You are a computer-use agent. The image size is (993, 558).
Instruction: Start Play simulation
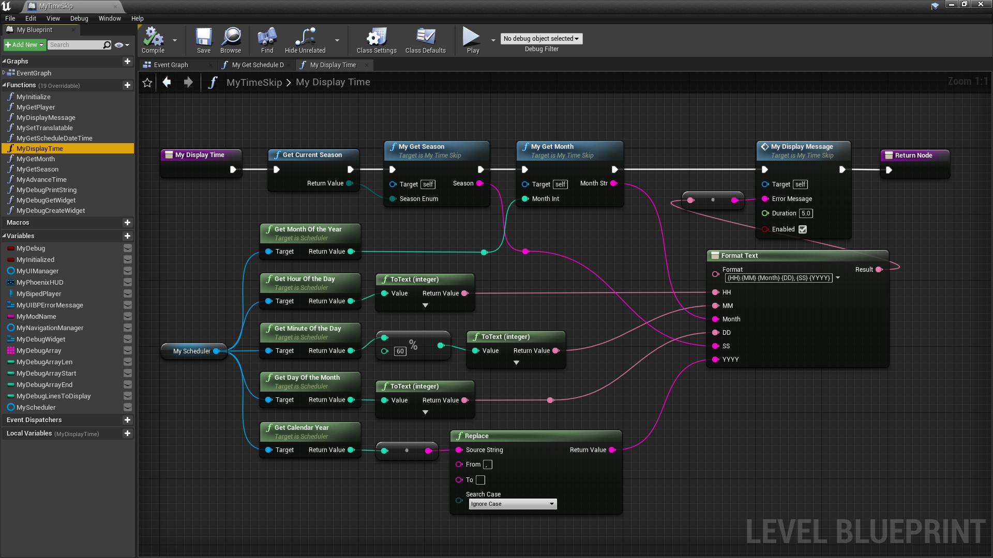pos(473,40)
